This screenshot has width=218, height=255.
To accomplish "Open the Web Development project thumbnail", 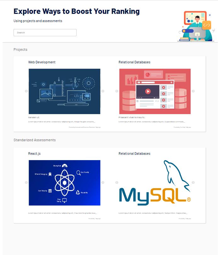I will 65,91.
